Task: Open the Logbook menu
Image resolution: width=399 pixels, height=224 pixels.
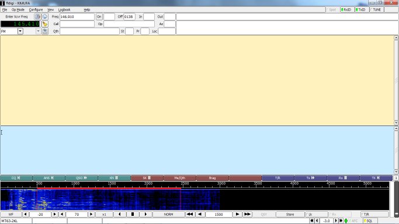Action: coord(64,10)
